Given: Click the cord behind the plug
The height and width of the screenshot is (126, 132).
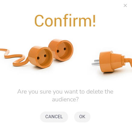Looking at the screenshot, I should point(129,62).
